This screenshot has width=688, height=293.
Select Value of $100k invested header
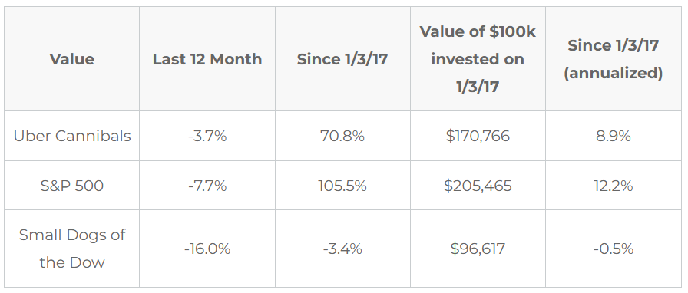tap(478, 59)
